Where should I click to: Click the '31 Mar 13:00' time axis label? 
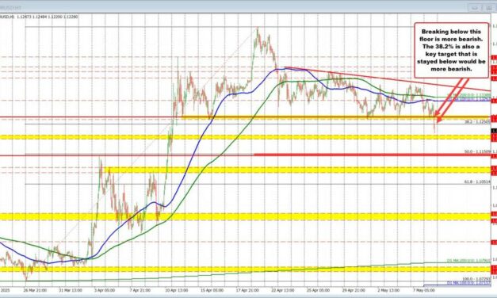71,290
